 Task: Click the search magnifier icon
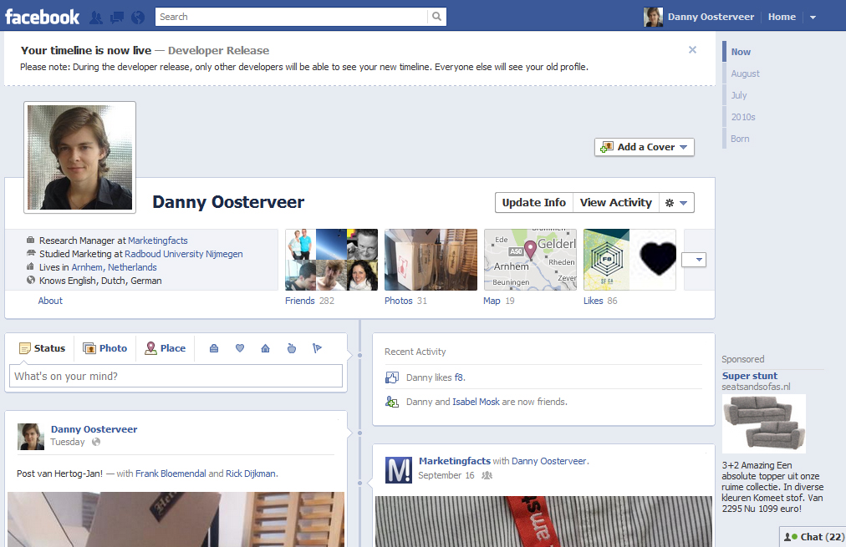[x=436, y=17]
